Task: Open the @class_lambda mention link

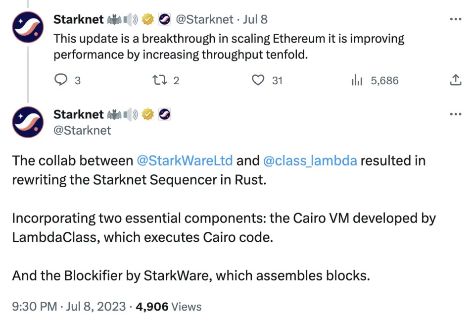Action: pyautogui.click(x=311, y=161)
